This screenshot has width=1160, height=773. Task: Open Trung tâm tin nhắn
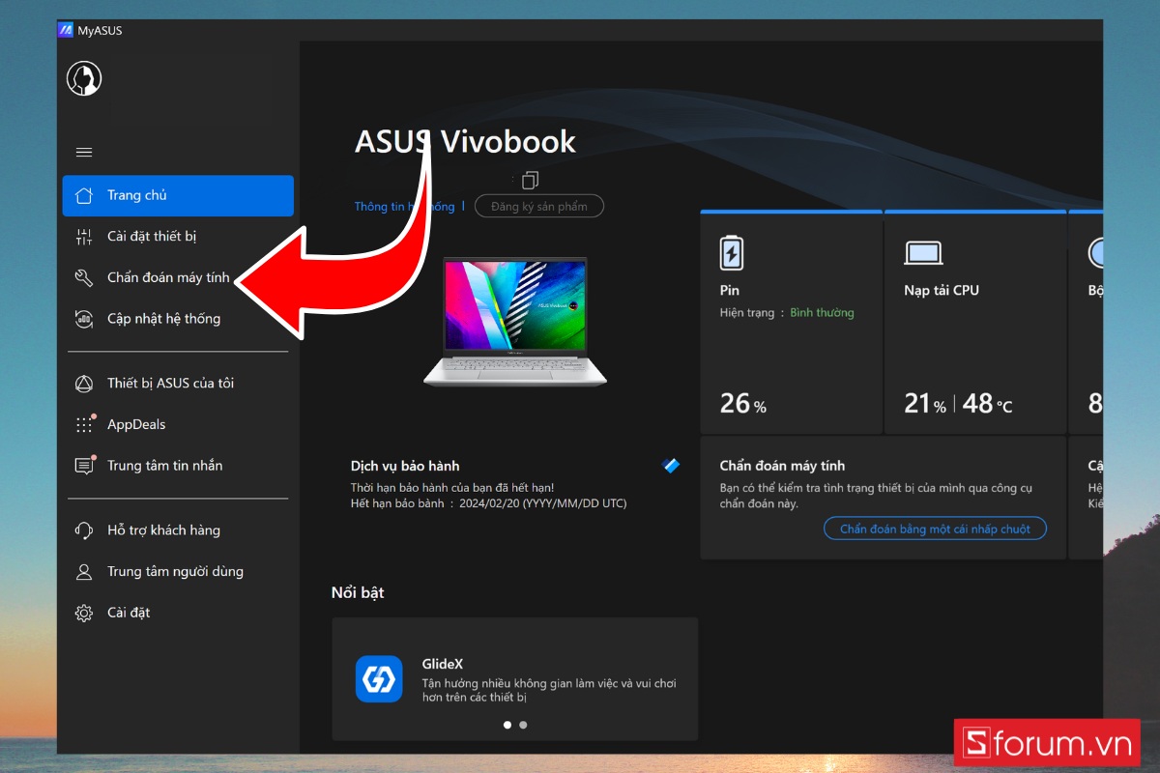point(178,466)
